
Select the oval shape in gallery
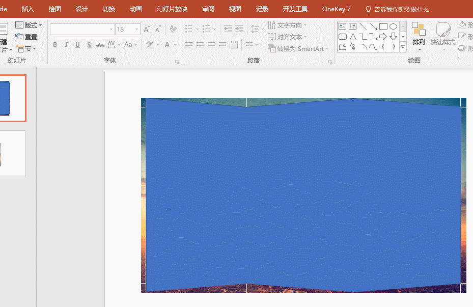tap(393, 26)
